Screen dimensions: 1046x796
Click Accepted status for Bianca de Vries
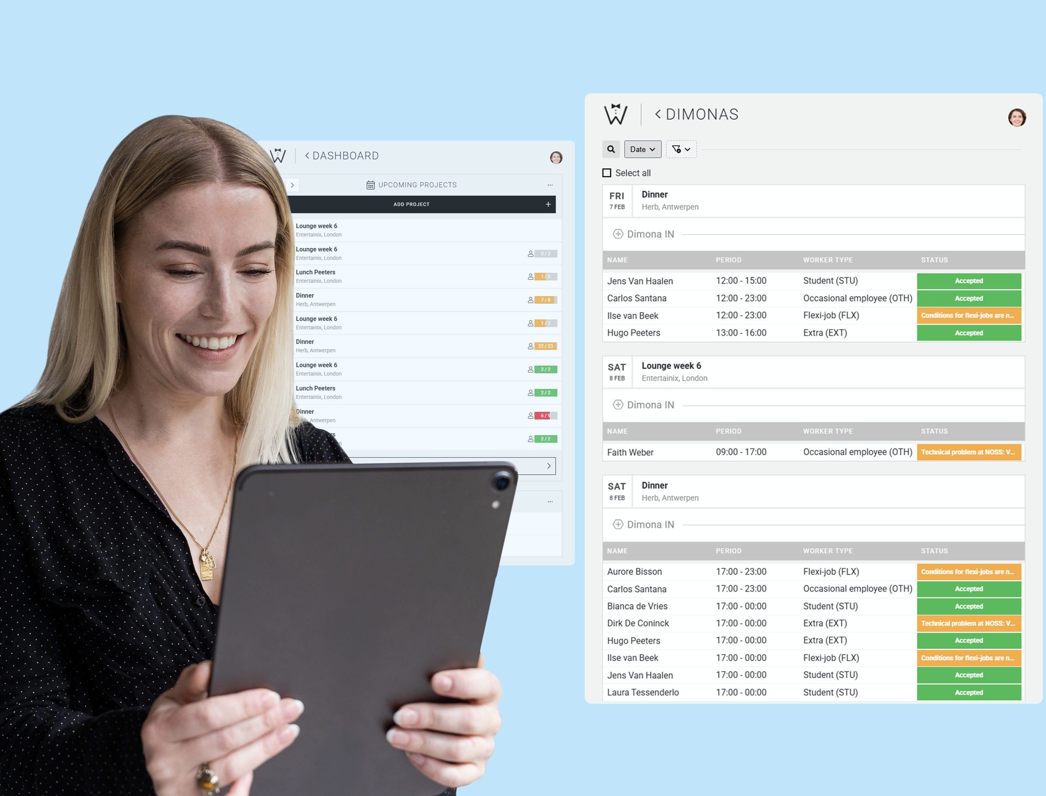click(x=969, y=607)
